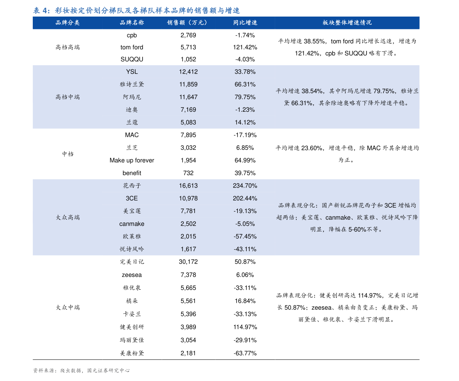This screenshot has height=381, width=459.
Task: Select the 悦诗风吟 brand name
Action: (132, 249)
